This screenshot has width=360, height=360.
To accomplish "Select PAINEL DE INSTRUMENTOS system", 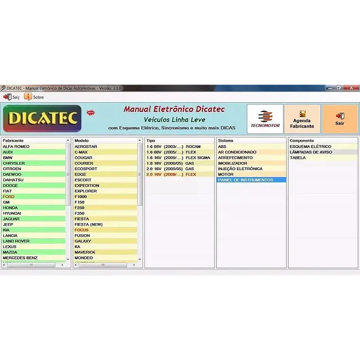I will click(252, 180).
